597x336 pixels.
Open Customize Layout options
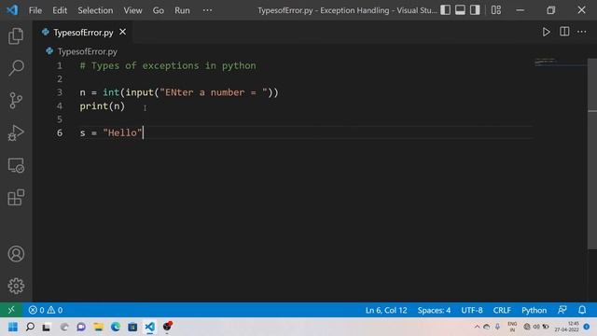click(495, 10)
